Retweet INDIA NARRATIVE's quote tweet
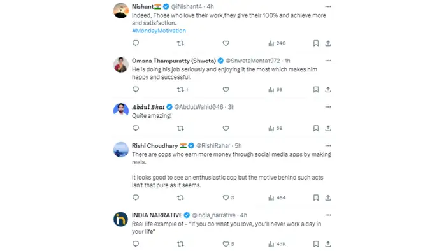 pos(180,244)
